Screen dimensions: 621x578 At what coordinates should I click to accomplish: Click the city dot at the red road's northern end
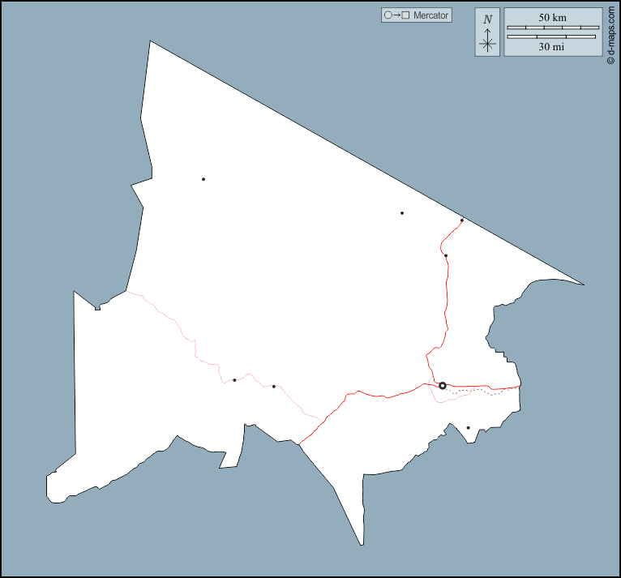462,220
